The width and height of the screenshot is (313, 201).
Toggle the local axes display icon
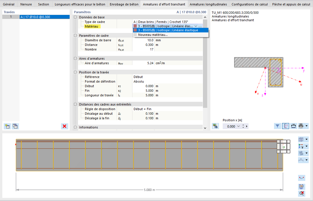(286, 126)
